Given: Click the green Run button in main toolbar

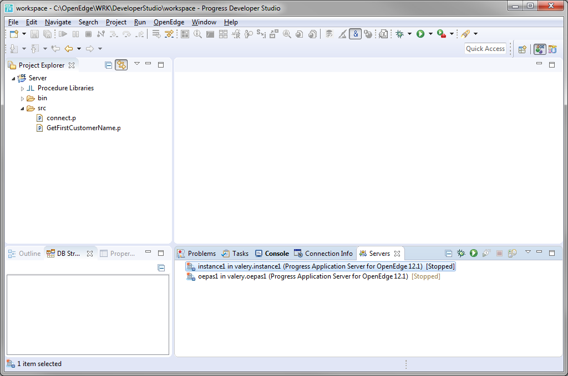Looking at the screenshot, I should pos(420,34).
